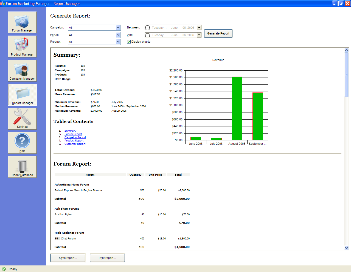This screenshot has height=272, width=351.
Task: Launch the Campaign Manager icon
Action: (22, 70)
